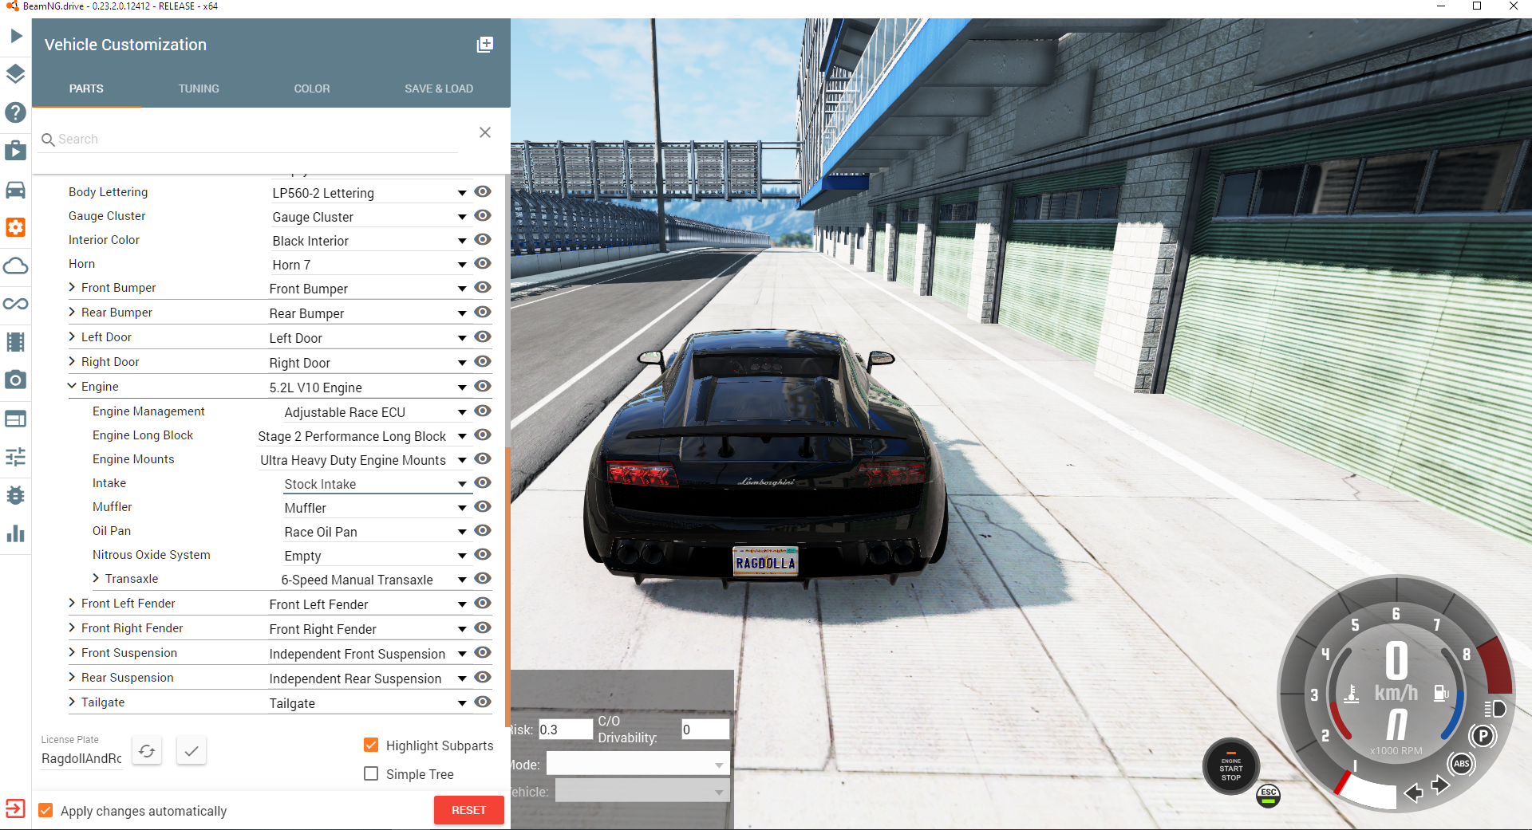Viewport: 1532px width, 830px height.
Task: Pop out the Vehicle Customization window
Action: pos(485,45)
